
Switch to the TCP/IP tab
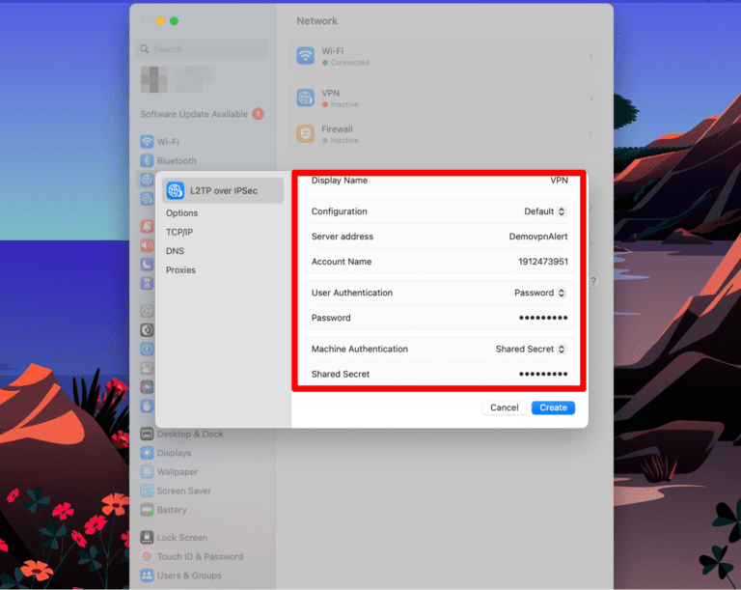coord(179,232)
